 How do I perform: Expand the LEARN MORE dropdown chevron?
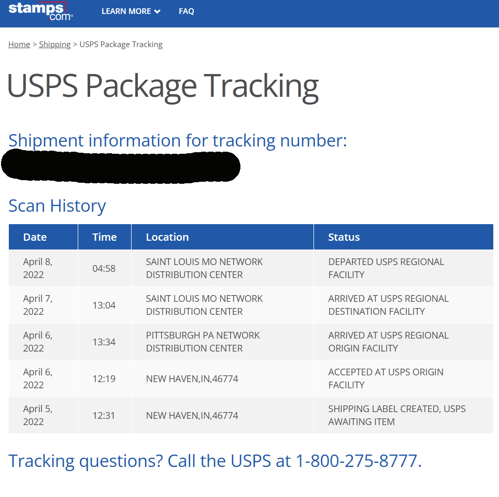157,11
